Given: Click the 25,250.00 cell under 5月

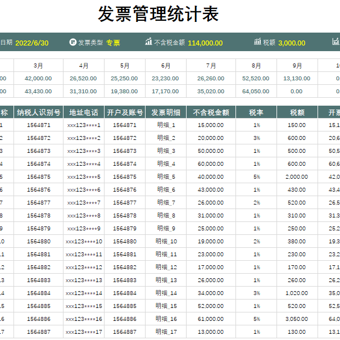Looking at the screenshot, I should point(125,79).
